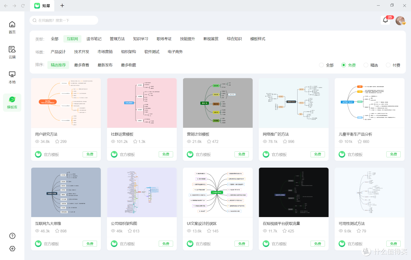Screen dimensions: 411x260
Task: Select the 技能提升 type filter
Action: [x=187, y=39]
